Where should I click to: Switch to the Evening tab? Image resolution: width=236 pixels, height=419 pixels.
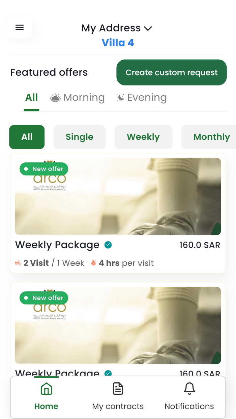tap(147, 97)
